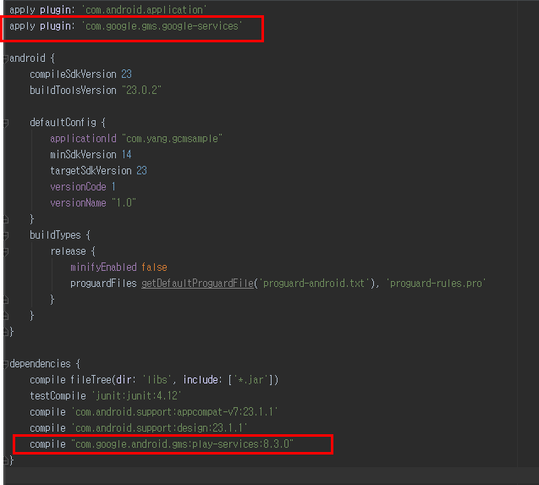Collapse the dependencies block fold marker
Screen dimensions: 539x485
coord(5,364)
